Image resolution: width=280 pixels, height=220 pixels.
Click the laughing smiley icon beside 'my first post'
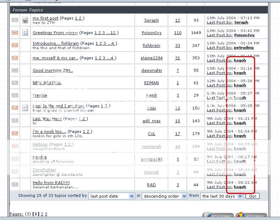(25, 20)
